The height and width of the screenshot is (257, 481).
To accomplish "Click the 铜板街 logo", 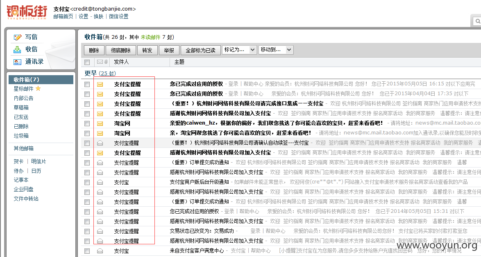I will pyautogui.click(x=27, y=12).
